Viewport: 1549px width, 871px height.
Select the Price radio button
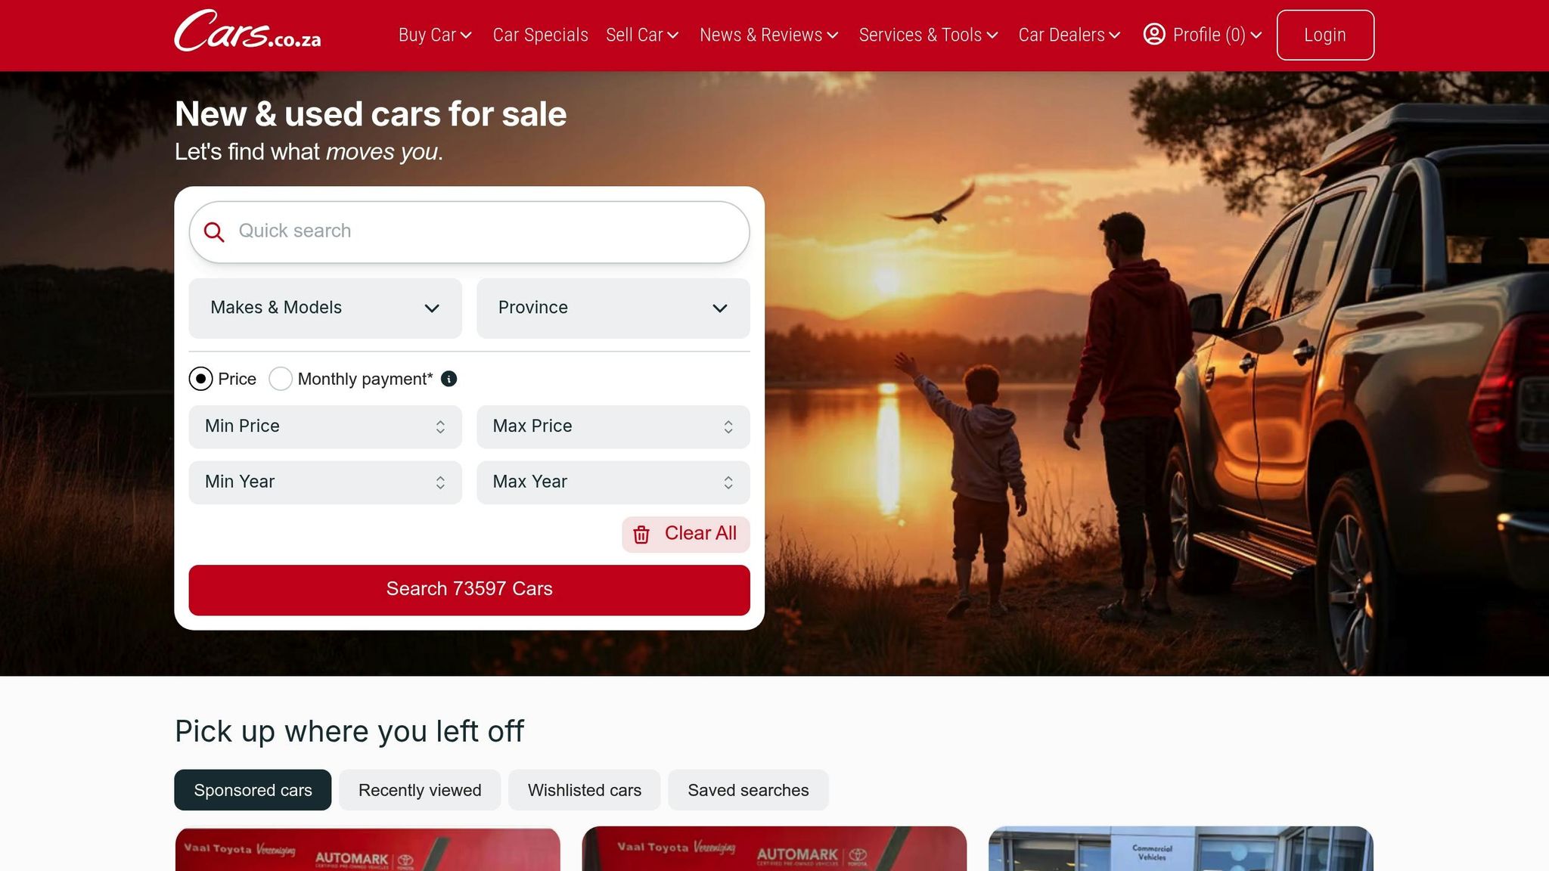200,379
